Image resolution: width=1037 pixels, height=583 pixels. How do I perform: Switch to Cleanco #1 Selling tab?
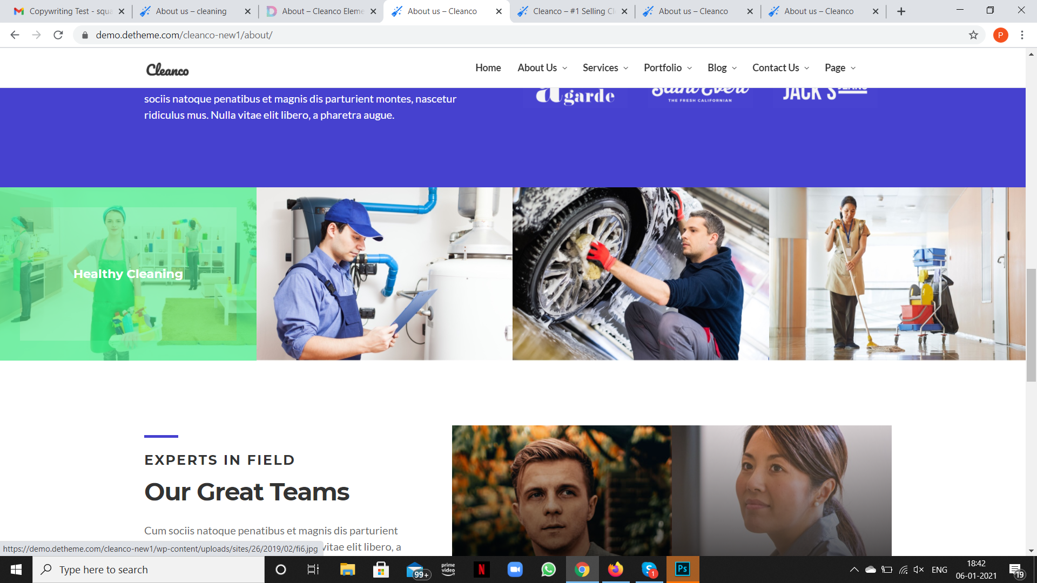click(x=573, y=11)
